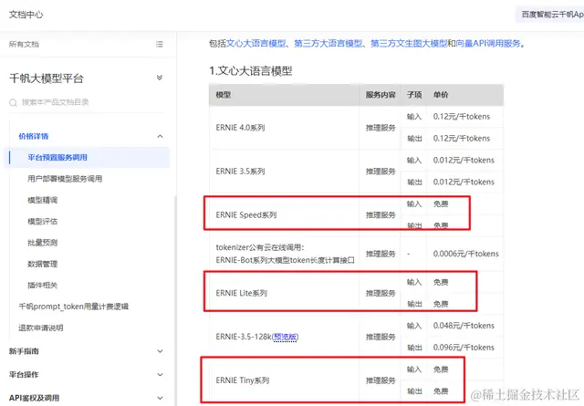
Task: Click the 0.0006元/千tokens price
Action: 465,254
